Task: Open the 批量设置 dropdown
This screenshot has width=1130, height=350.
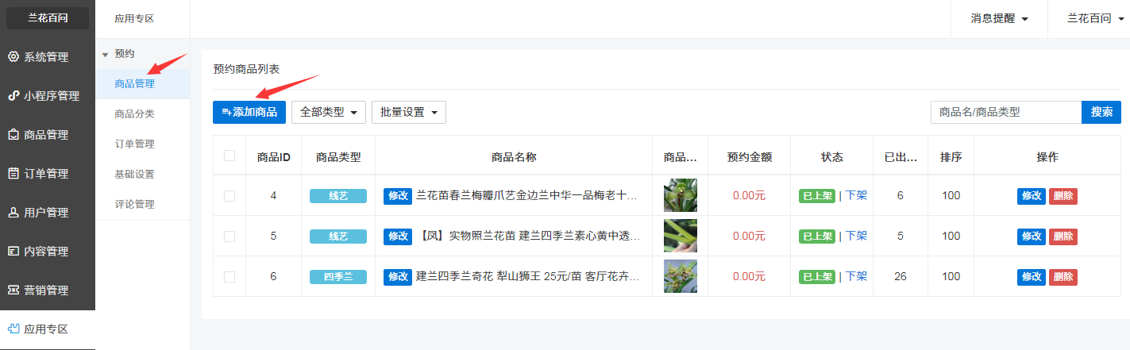Action: tap(409, 112)
